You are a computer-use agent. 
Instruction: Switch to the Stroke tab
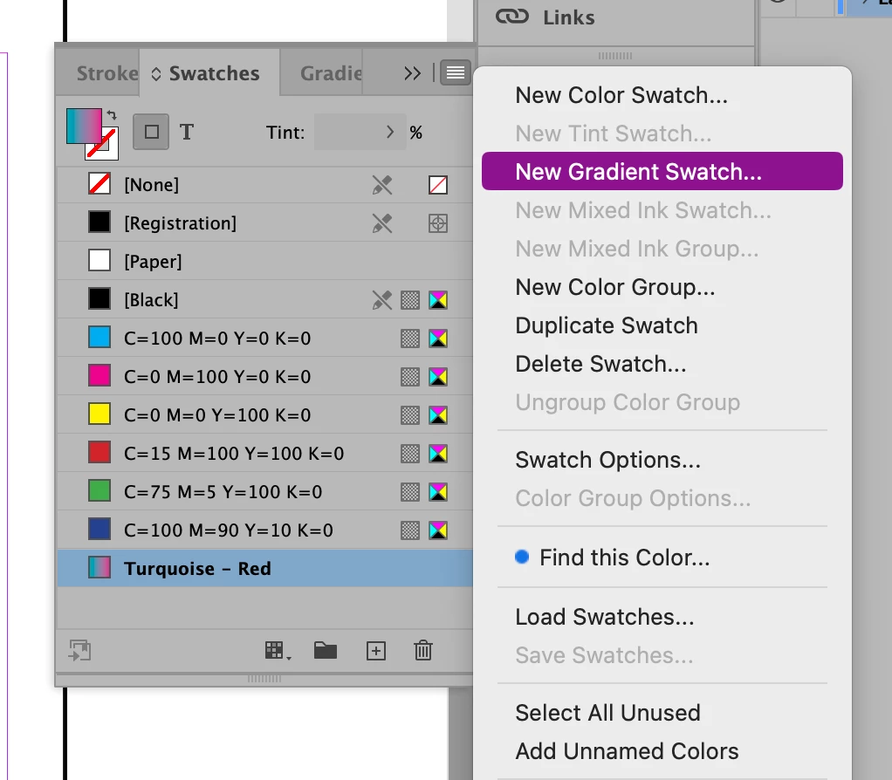(x=107, y=73)
